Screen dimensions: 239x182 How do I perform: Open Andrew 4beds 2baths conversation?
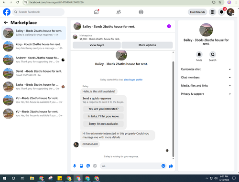(34, 60)
